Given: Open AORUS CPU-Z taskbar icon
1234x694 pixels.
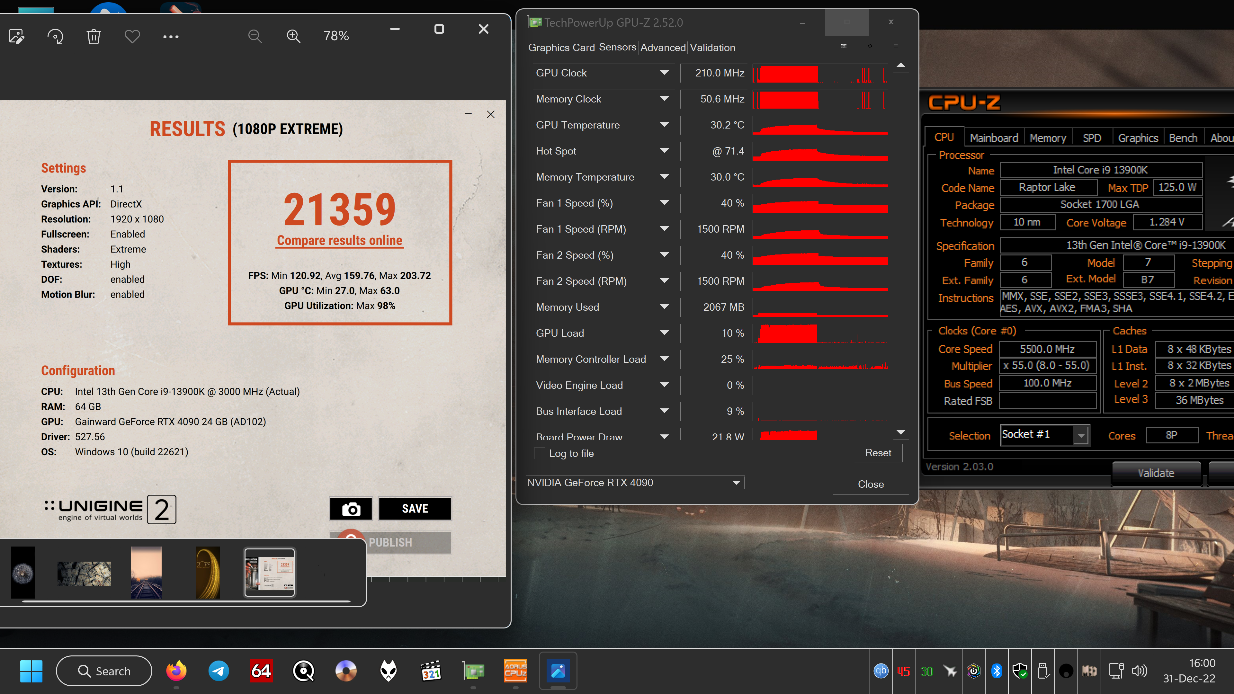Looking at the screenshot, I should point(515,671).
